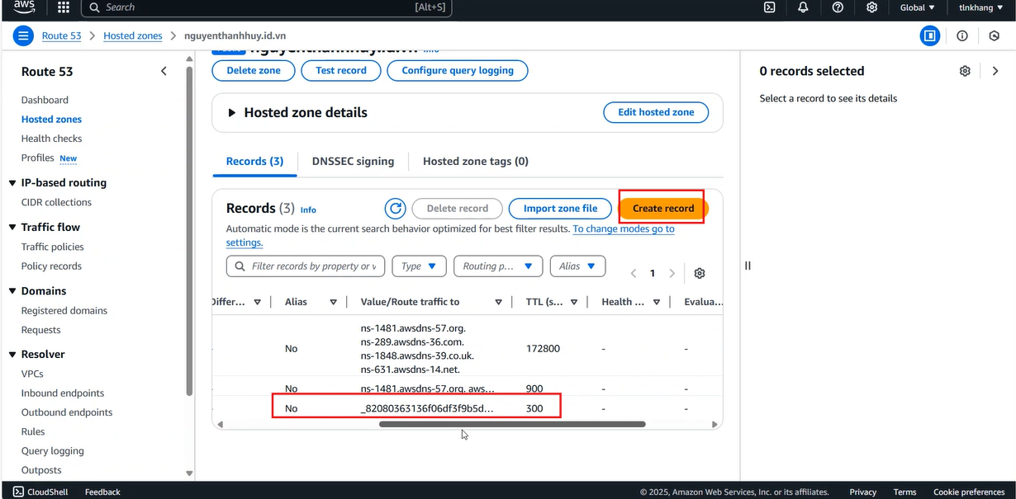Open records table preferences gear
Image resolution: width=1016 pixels, height=499 pixels.
tap(700, 273)
